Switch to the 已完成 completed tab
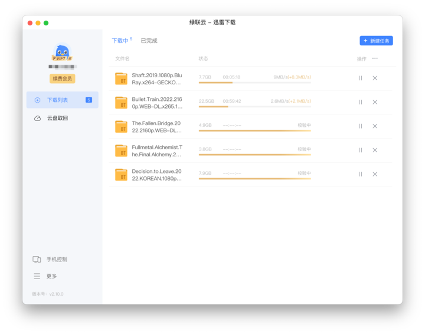The height and width of the screenshot is (334, 425). click(x=149, y=41)
